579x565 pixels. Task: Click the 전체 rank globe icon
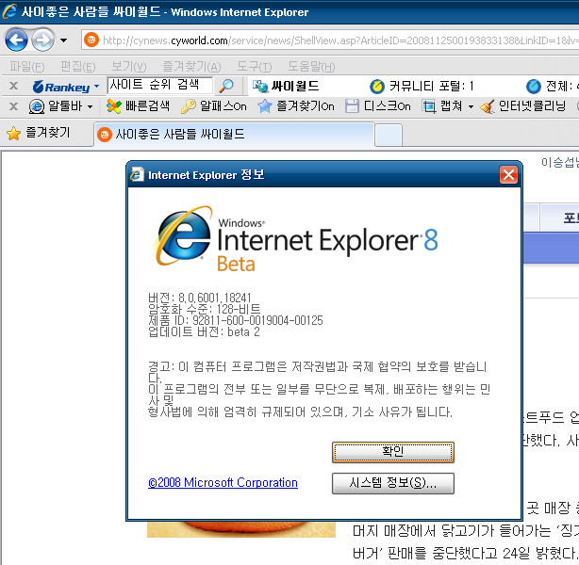pyautogui.click(x=534, y=87)
